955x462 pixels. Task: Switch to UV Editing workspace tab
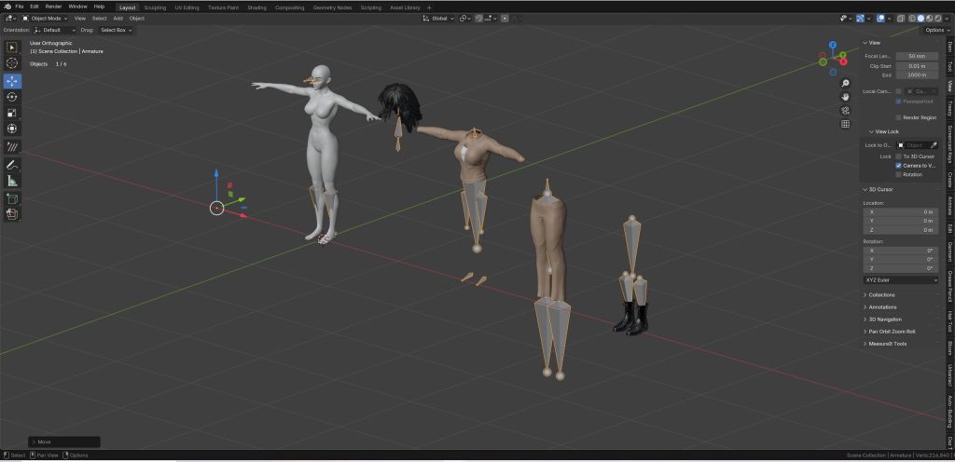[187, 7]
